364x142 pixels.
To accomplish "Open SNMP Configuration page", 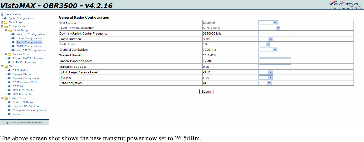I will click(29, 46).
